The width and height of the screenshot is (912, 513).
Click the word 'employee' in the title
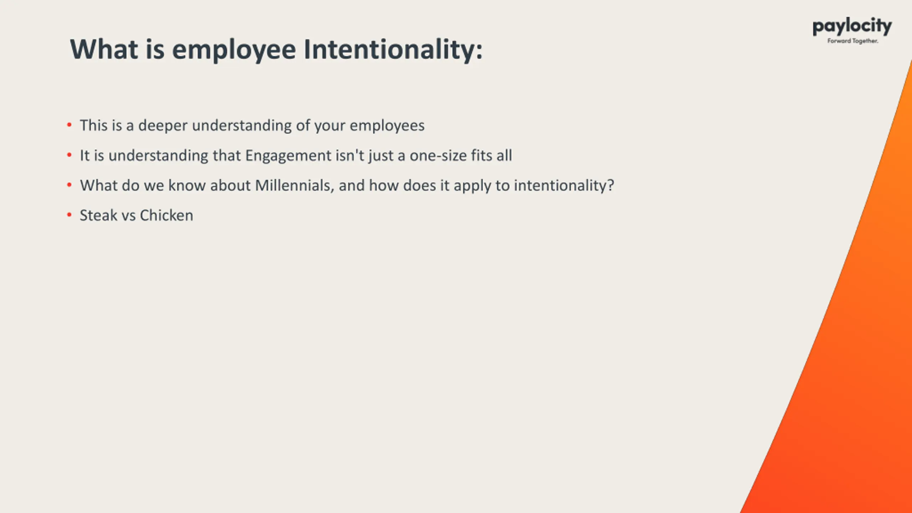pos(234,51)
